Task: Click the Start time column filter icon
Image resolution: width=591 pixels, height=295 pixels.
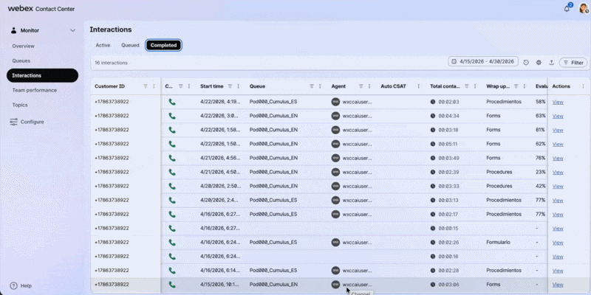Action: click(230, 86)
